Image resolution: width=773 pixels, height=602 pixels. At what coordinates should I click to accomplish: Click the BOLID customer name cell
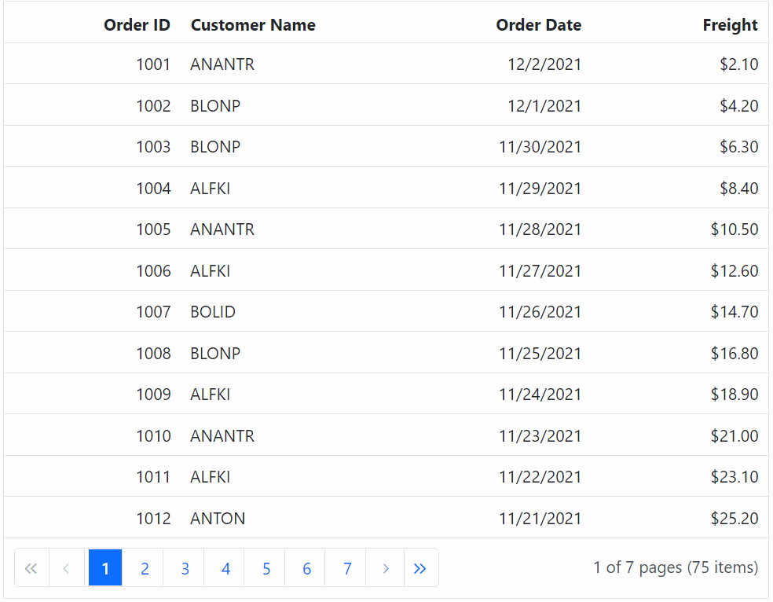(213, 312)
